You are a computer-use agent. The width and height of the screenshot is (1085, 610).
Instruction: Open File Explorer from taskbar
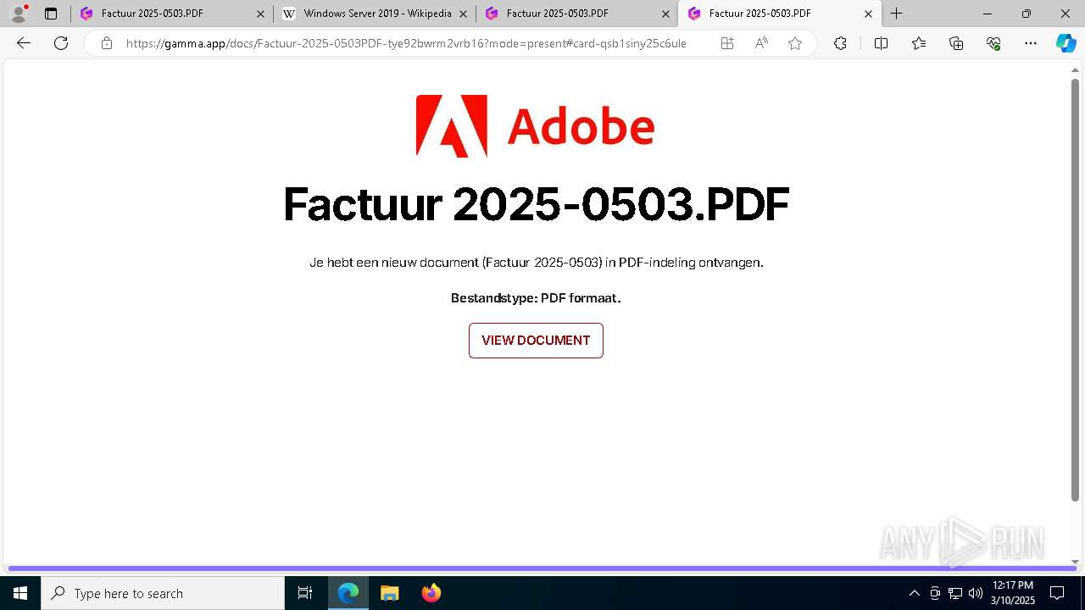(x=390, y=593)
